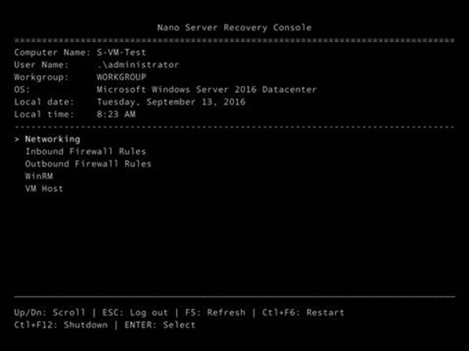This screenshot has width=469, height=351.
Task: Click the Ctl+F6: Restart hint
Action: tap(303, 313)
